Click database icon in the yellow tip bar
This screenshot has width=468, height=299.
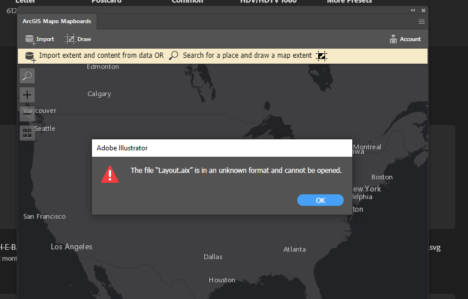tap(30, 56)
